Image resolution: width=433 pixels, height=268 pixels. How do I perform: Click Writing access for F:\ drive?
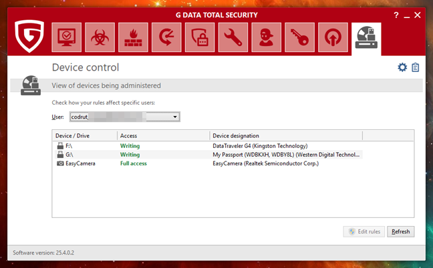pos(130,146)
